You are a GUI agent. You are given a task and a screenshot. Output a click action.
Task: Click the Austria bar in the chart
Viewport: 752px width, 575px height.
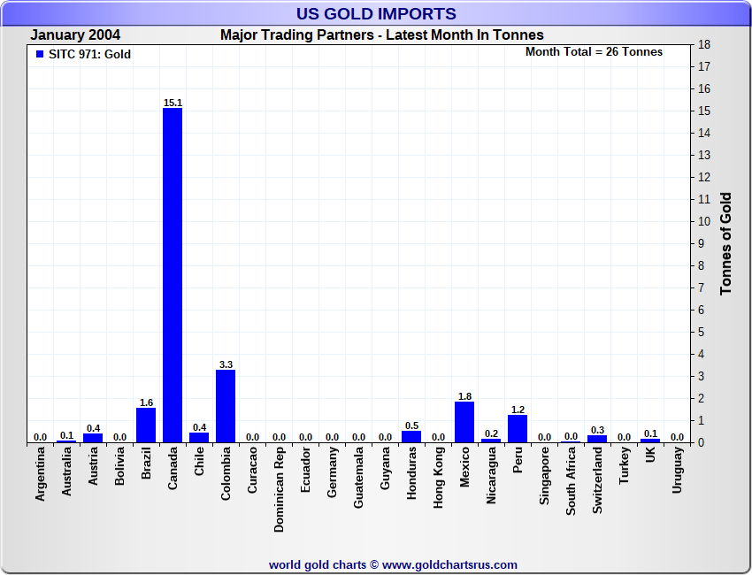point(93,438)
